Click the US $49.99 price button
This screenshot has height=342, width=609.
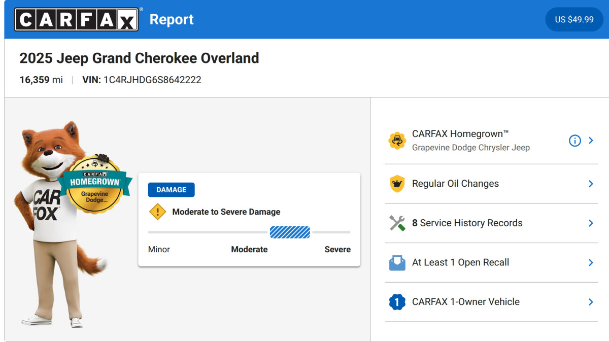tap(574, 19)
